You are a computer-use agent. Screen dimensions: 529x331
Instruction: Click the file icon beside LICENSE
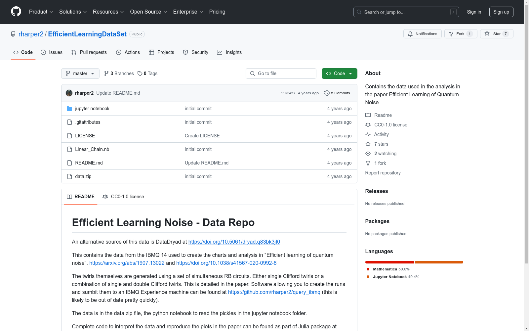coord(69,136)
